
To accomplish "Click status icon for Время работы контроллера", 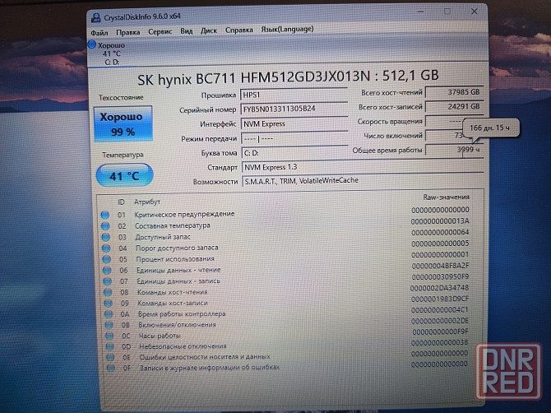I will (109, 314).
